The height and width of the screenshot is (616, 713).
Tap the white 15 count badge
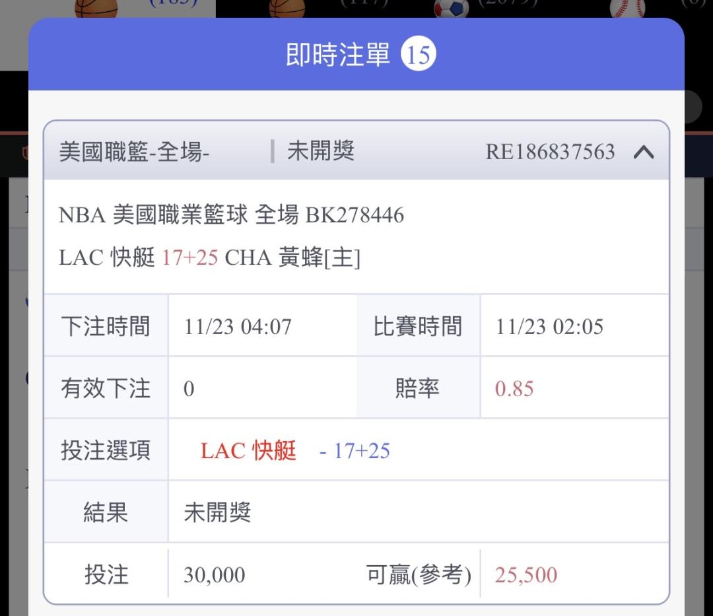tap(419, 55)
